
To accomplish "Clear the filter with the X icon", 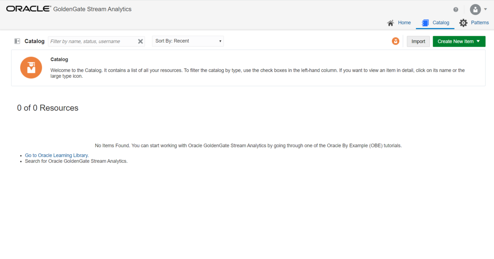I will (x=140, y=41).
